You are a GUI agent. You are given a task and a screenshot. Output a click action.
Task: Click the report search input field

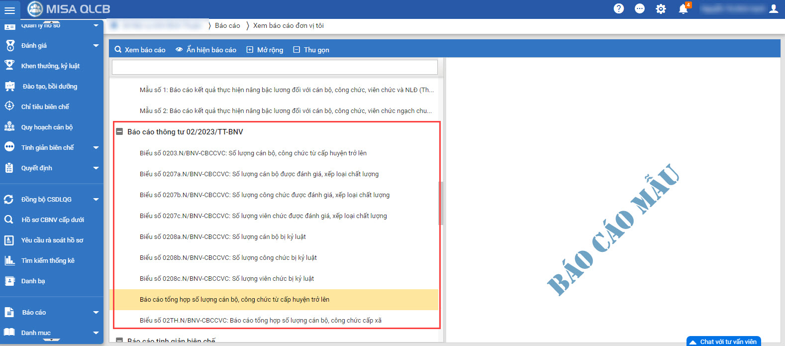[x=275, y=67]
